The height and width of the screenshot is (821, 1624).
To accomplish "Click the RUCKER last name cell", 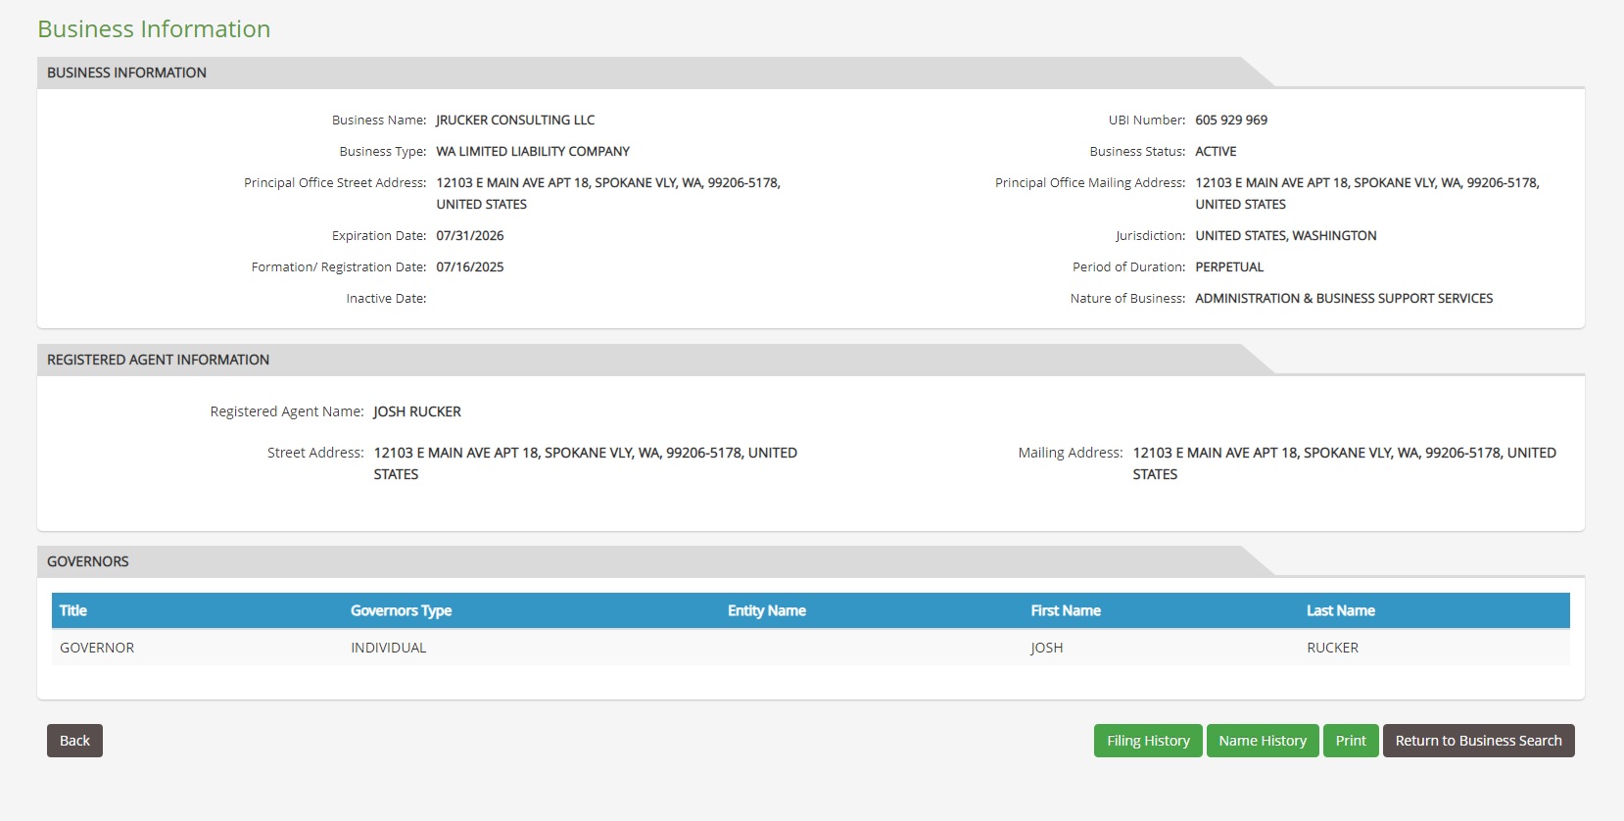I will tap(1332, 648).
